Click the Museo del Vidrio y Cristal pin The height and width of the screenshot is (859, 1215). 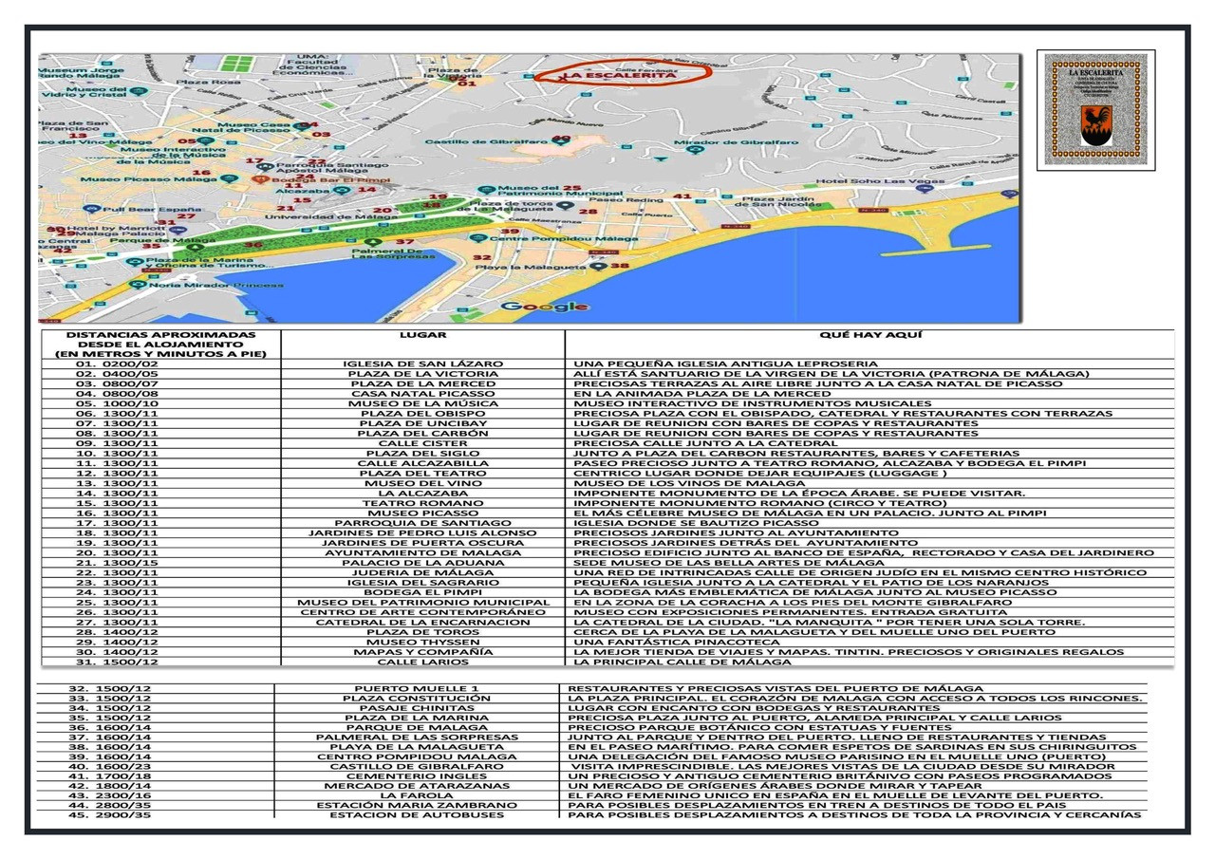point(138,91)
